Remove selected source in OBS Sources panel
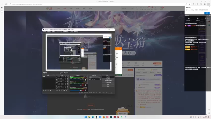This screenshot has width=211, height=119. [x=59, y=90]
